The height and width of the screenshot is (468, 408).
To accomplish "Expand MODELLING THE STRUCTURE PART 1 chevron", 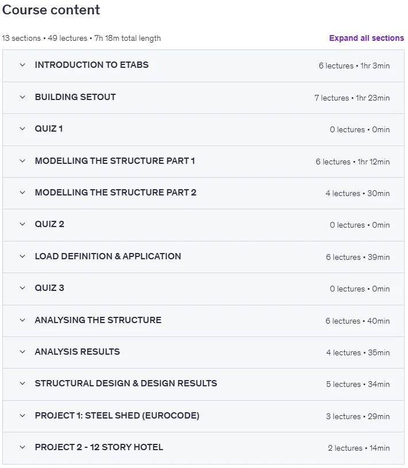I will pos(22,161).
